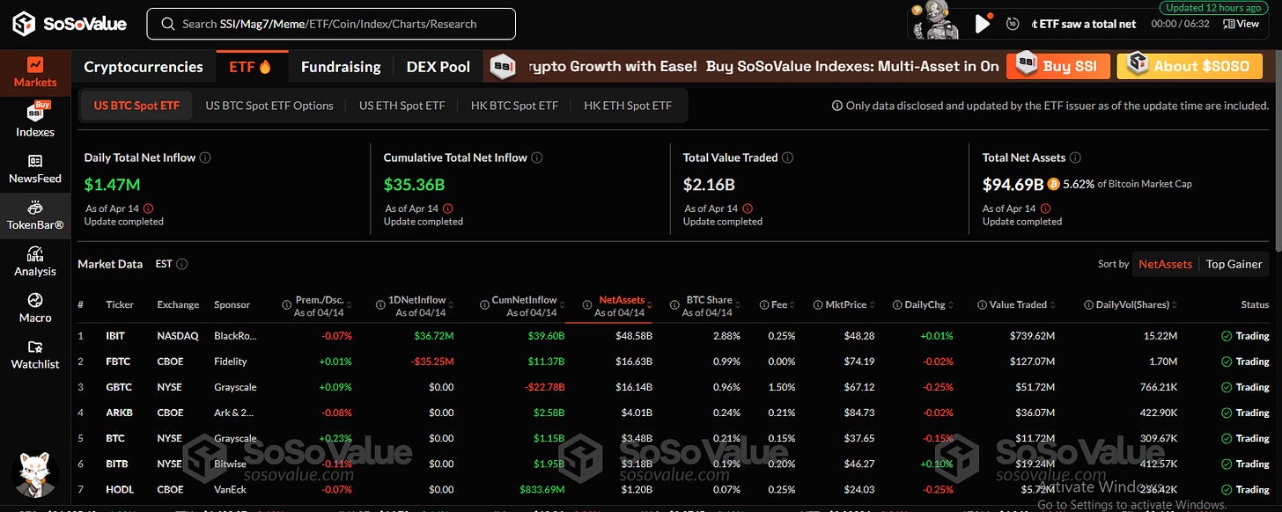
Task: Click red alert icon under Total Net Assets
Action: click(1046, 208)
